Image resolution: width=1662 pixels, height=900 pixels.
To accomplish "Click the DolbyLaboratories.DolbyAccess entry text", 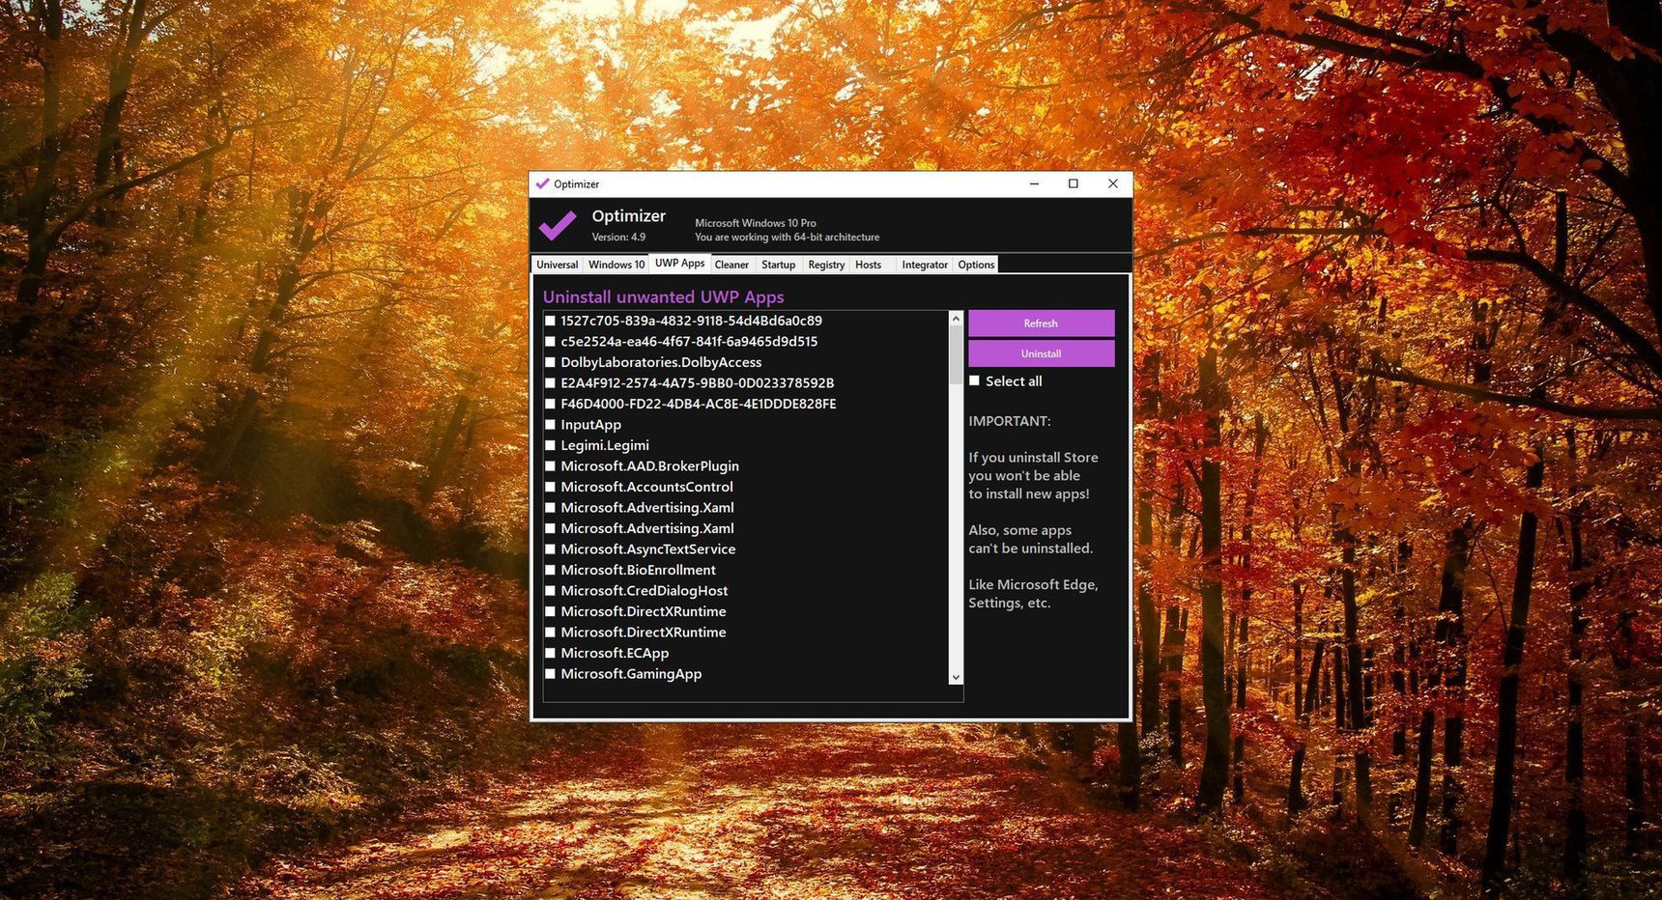I will click(x=661, y=362).
